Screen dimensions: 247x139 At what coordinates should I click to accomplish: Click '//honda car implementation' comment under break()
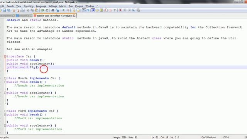[39, 85]
